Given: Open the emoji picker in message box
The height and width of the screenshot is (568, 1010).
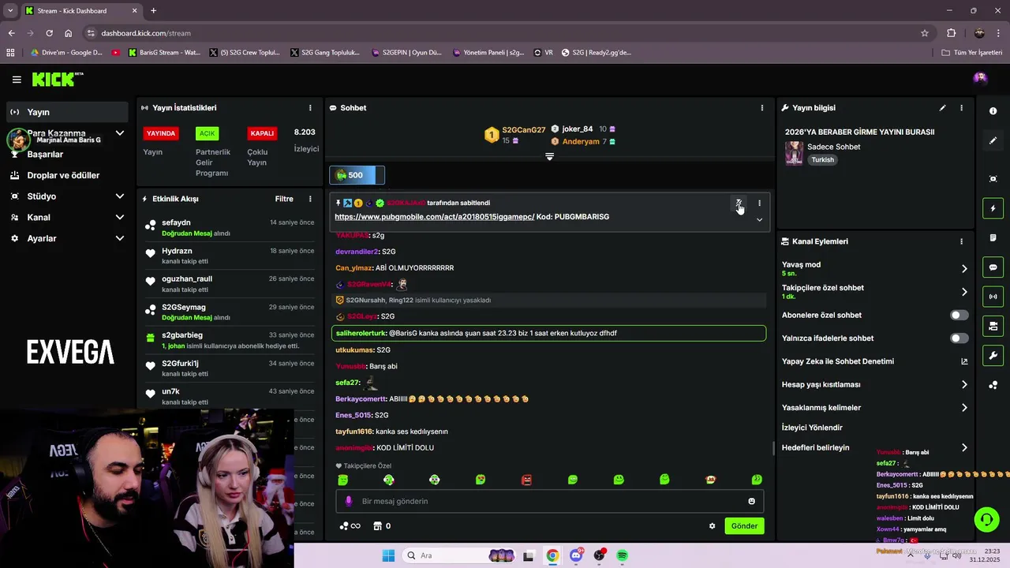Looking at the screenshot, I should (751, 501).
